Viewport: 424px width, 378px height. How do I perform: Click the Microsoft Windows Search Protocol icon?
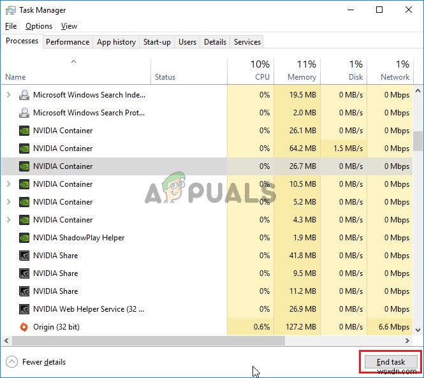point(24,113)
